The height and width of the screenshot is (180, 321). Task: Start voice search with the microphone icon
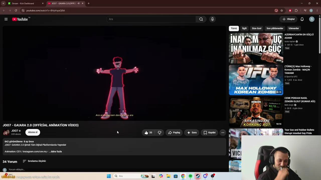coord(212,19)
